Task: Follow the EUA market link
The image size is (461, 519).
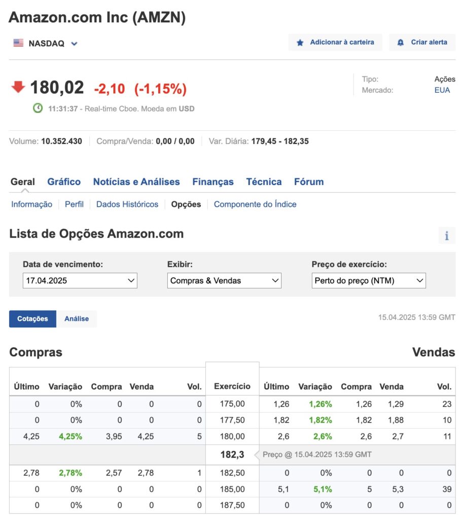Action: [x=442, y=90]
